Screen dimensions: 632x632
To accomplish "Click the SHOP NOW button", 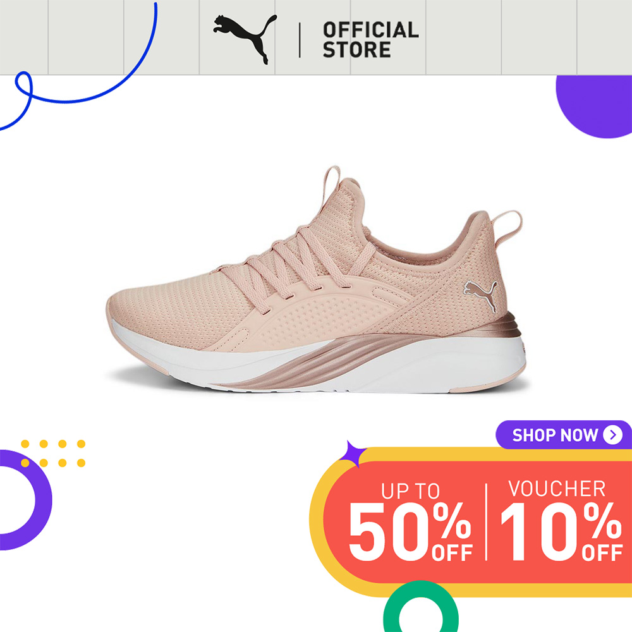I will click(564, 435).
